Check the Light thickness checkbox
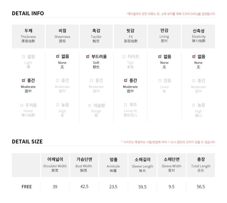 point(23,57)
